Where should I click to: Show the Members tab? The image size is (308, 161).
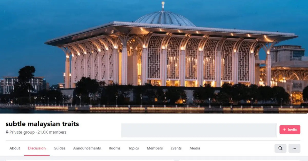tap(155, 148)
